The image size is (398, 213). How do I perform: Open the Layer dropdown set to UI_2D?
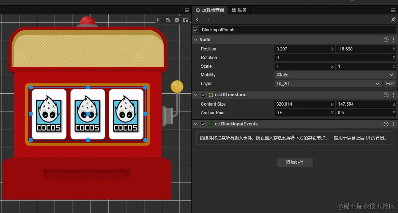328,84
